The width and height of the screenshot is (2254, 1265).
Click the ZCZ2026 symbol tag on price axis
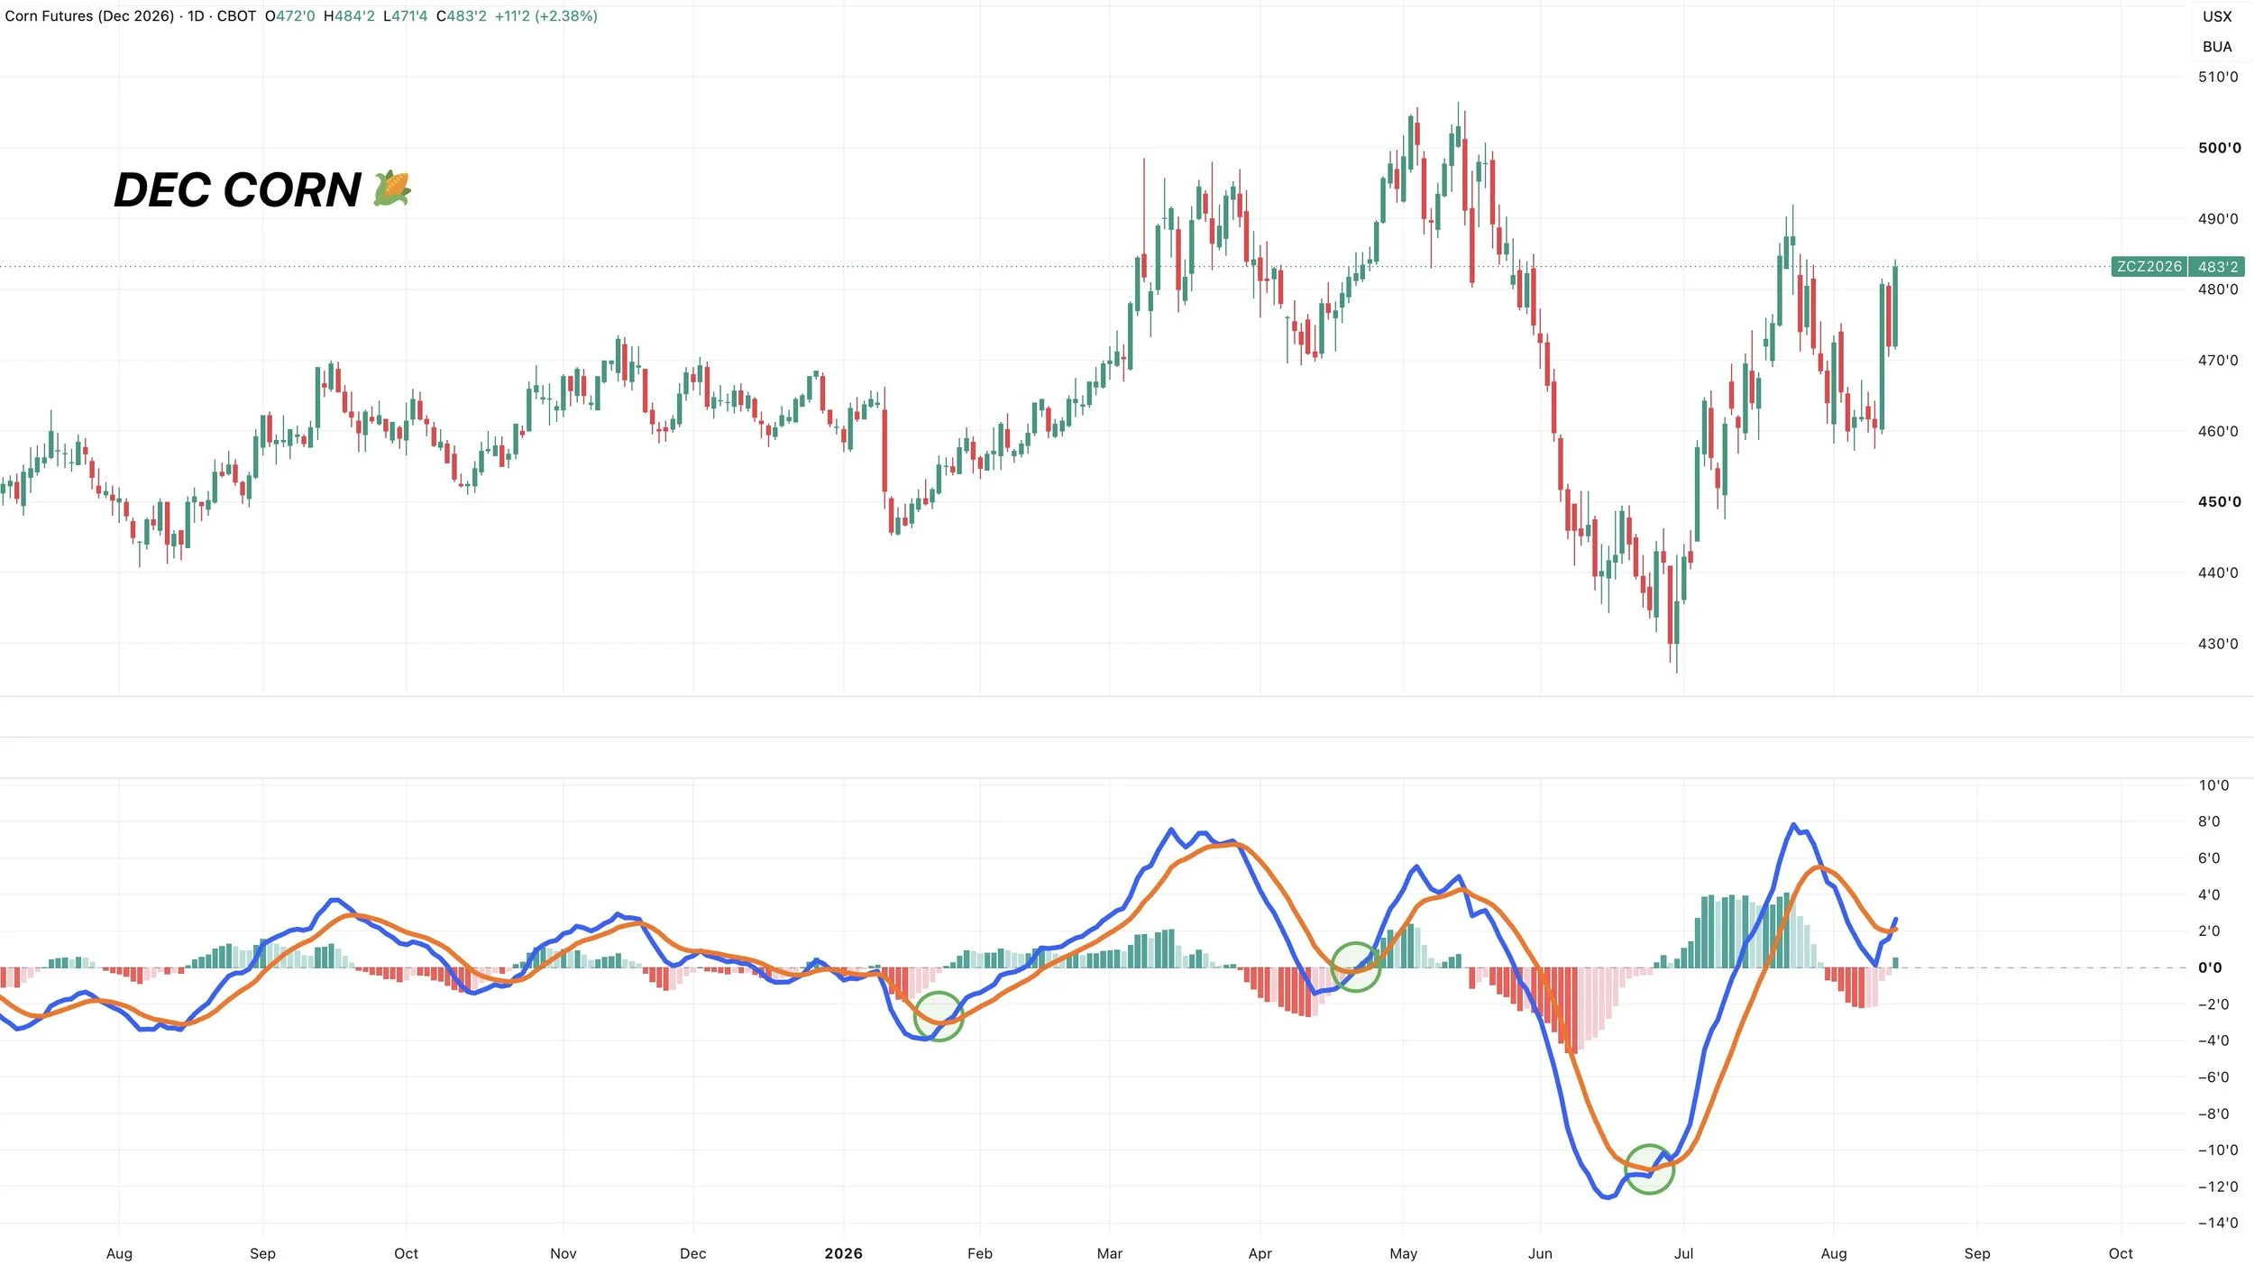pos(2149,267)
